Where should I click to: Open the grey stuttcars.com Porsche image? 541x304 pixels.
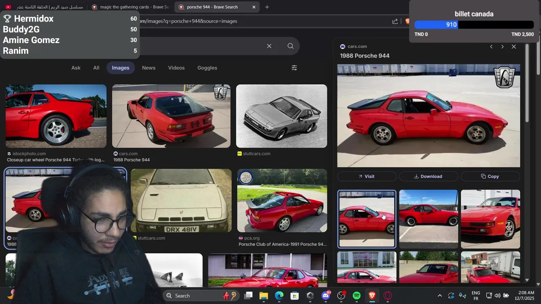(x=281, y=116)
